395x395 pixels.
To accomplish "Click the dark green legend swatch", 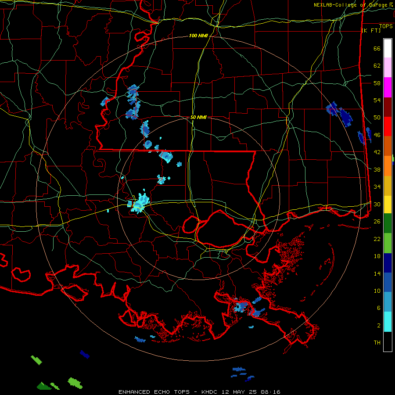I will pos(388,223).
